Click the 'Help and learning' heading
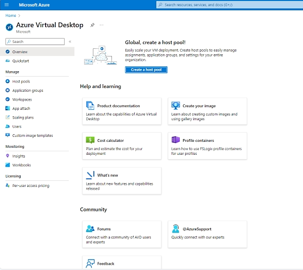Viewport: 303px width, 270px height. click(x=100, y=86)
